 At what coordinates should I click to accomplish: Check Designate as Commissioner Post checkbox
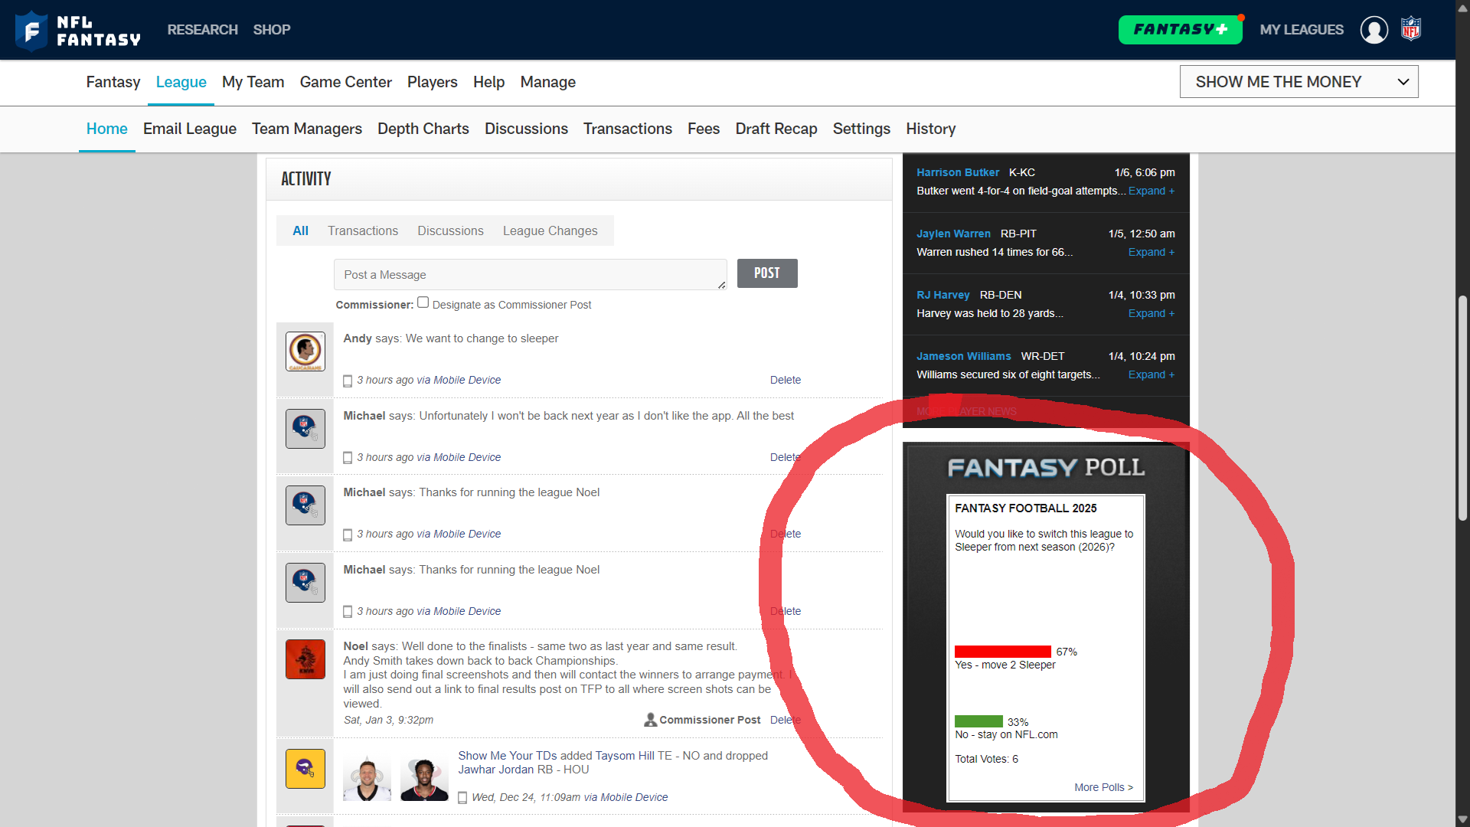[423, 302]
